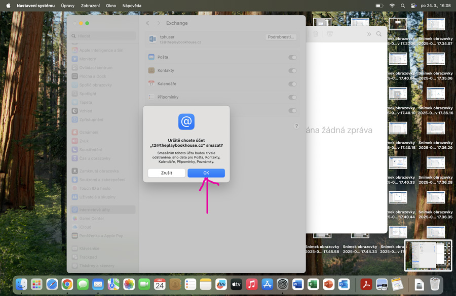The width and height of the screenshot is (456, 296).
Task: Expand the Mail toolbar overflow chevrons
Action: [369, 34]
